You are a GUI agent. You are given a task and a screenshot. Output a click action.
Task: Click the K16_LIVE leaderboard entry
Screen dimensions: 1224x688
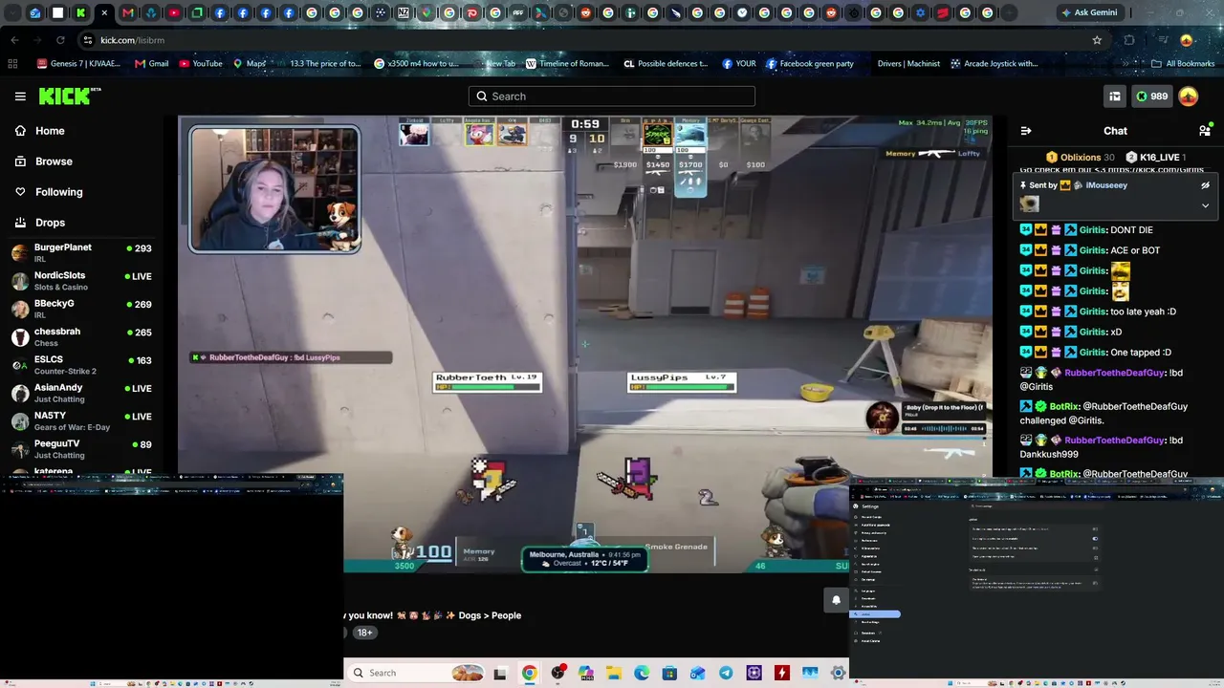tap(1155, 158)
